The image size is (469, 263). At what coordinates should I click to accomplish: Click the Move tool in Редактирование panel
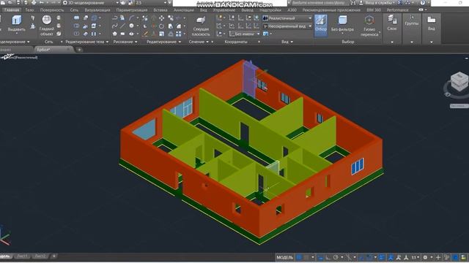pos(161,18)
